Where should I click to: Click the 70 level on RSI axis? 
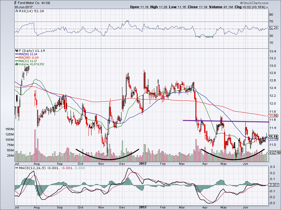pyautogui.click(x=271, y=22)
